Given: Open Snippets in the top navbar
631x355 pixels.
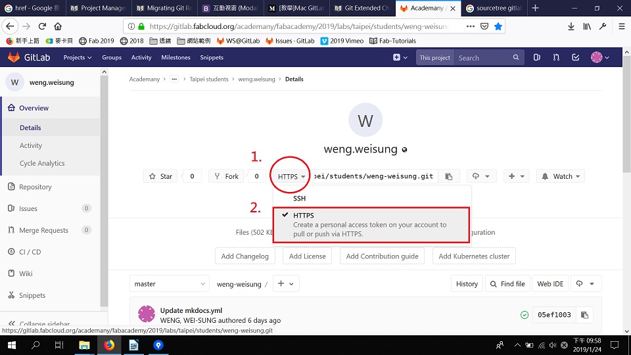Looking at the screenshot, I should 212,58.
